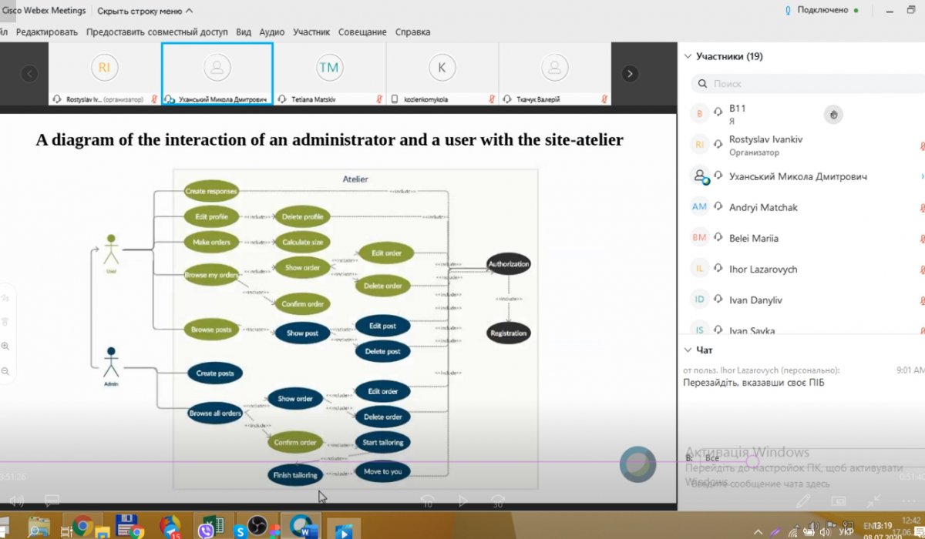Click the raise hand icon next to B11

[832, 115]
